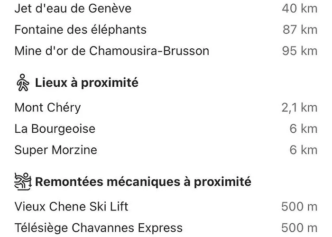Select the Remontées mécaniques à proximité heading

tap(143, 182)
